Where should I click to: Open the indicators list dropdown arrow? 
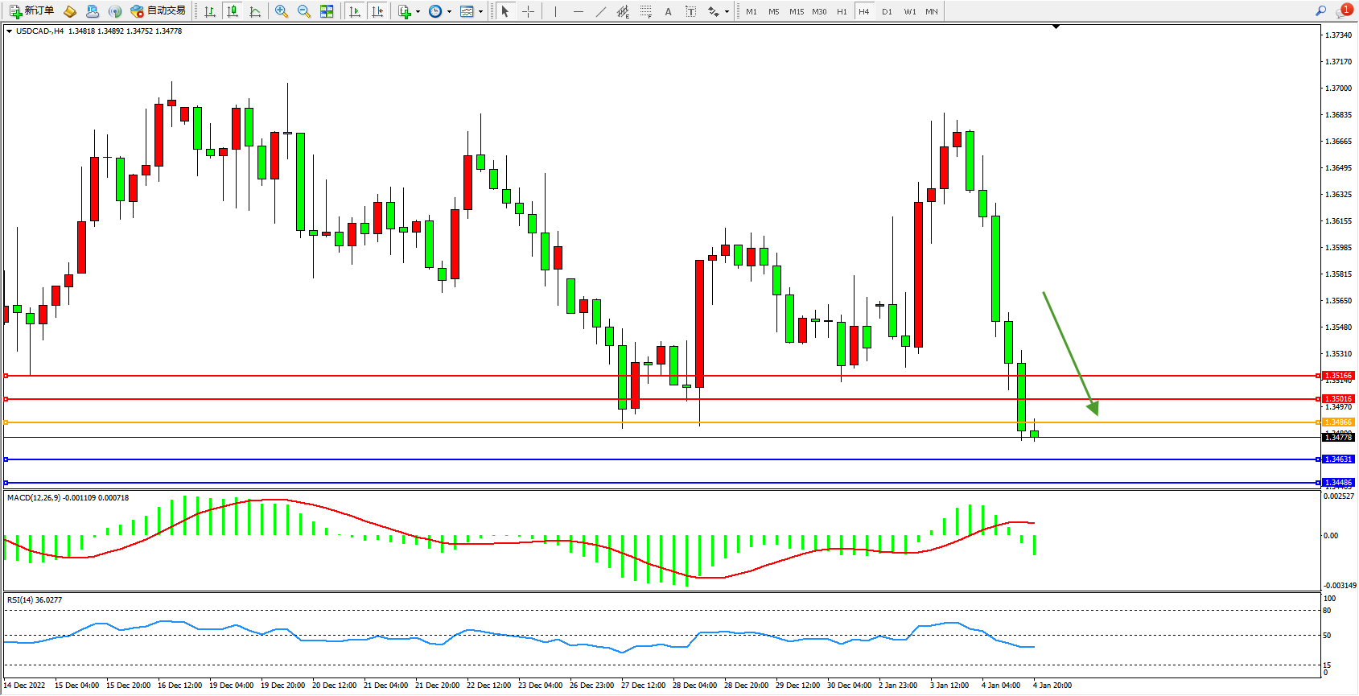coord(418,11)
